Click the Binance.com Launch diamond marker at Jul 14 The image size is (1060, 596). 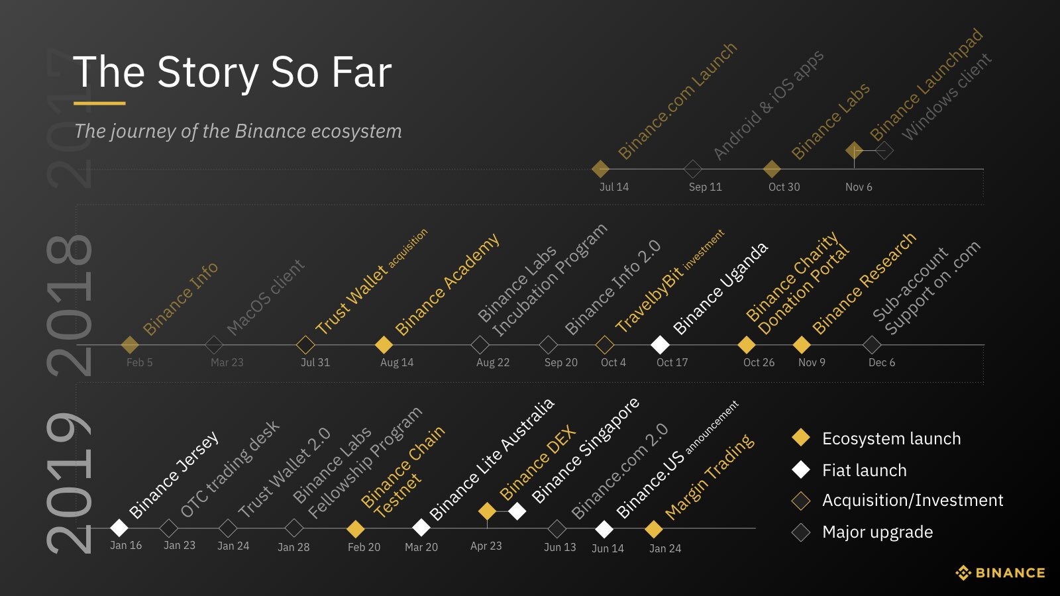tap(600, 169)
